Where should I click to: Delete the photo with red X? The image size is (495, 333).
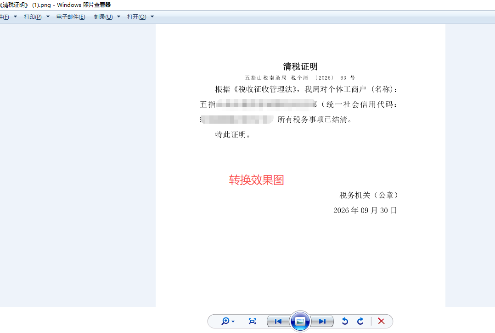tap(381, 322)
